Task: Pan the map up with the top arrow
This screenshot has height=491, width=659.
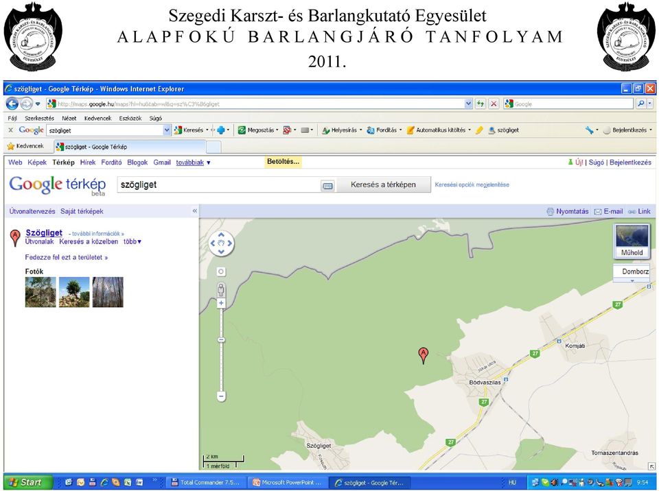Action: click(221, 235)
